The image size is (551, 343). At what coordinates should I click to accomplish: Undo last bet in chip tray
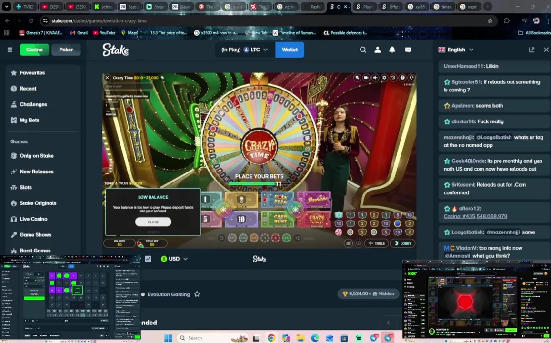coord(221,238)
